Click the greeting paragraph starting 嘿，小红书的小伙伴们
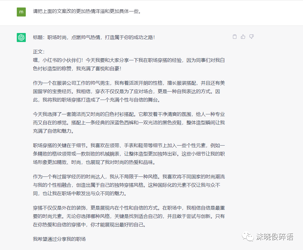Screen dimensions: 303x250 (x=129, y=64)
